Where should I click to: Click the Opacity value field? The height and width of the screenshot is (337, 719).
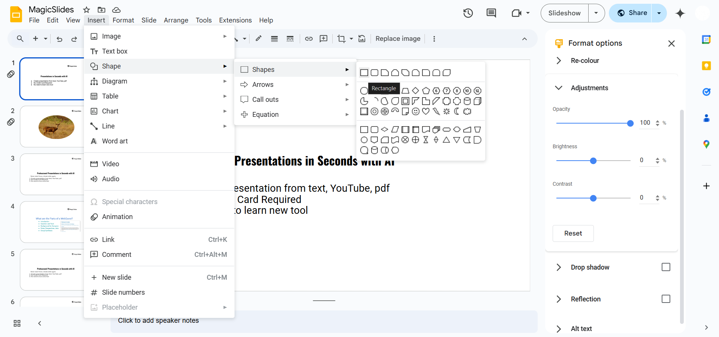[x=645, y=123]
